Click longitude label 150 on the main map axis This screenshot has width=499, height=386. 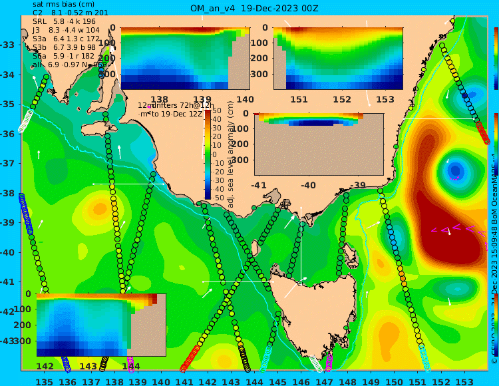394,381
